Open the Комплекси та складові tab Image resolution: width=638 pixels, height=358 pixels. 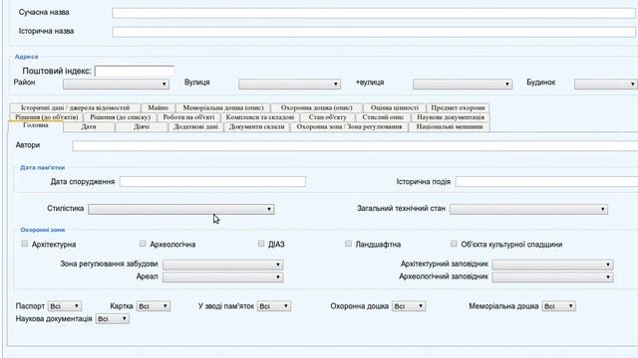coord(260,117)
